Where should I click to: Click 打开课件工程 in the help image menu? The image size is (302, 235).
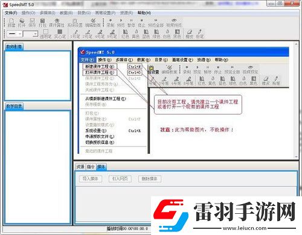(x=100, y=72)
